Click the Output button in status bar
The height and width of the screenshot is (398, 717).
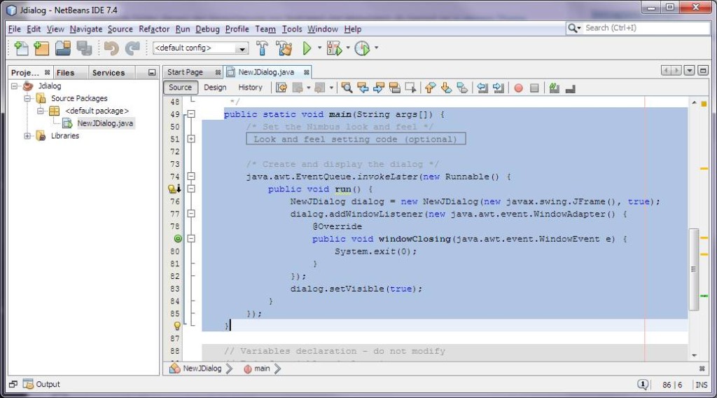click(x=42, y=384)
